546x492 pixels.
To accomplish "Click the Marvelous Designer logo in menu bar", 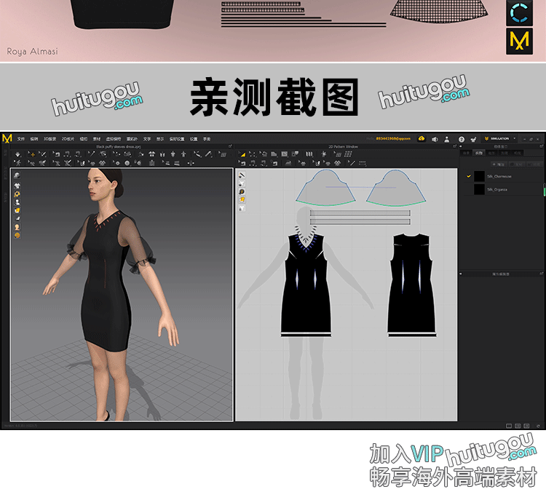I will point(7,138).
